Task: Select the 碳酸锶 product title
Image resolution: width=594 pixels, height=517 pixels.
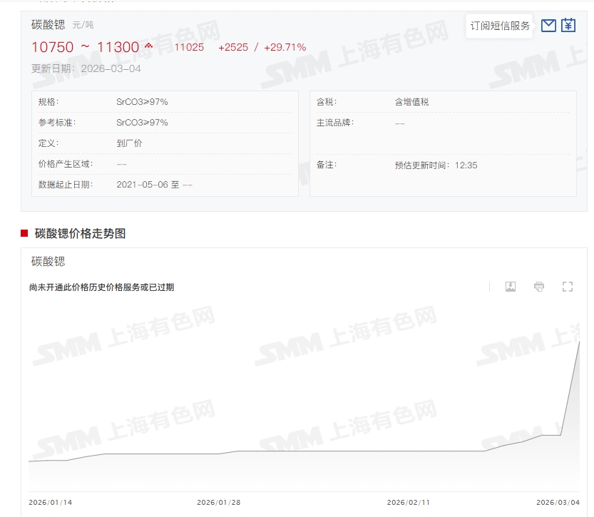Action: pos(48,25)
